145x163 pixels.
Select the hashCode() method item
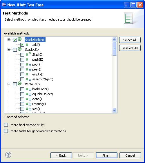click(x=40, y=89)
